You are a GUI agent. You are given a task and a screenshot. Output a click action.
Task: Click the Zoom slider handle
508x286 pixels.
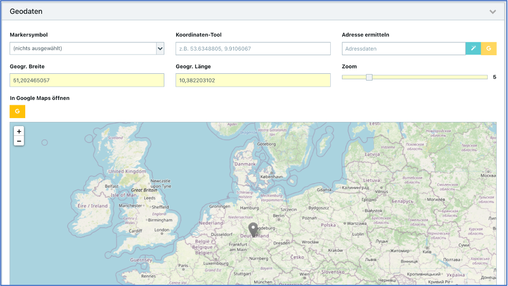[369, 77]
